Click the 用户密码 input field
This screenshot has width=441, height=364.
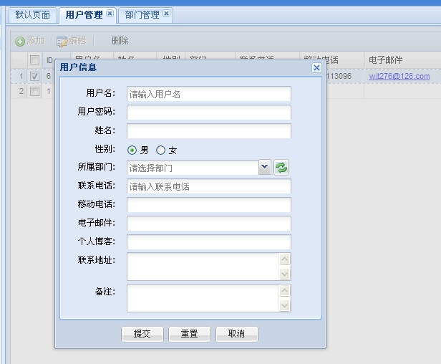point(209,112)
